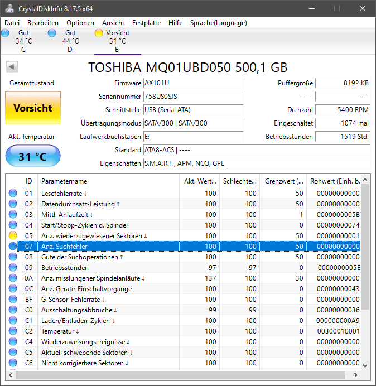Viewport: 376px width, 386px height.
Task: Click the Drehzahl value 5400 RPM
Action: point(343,110)
